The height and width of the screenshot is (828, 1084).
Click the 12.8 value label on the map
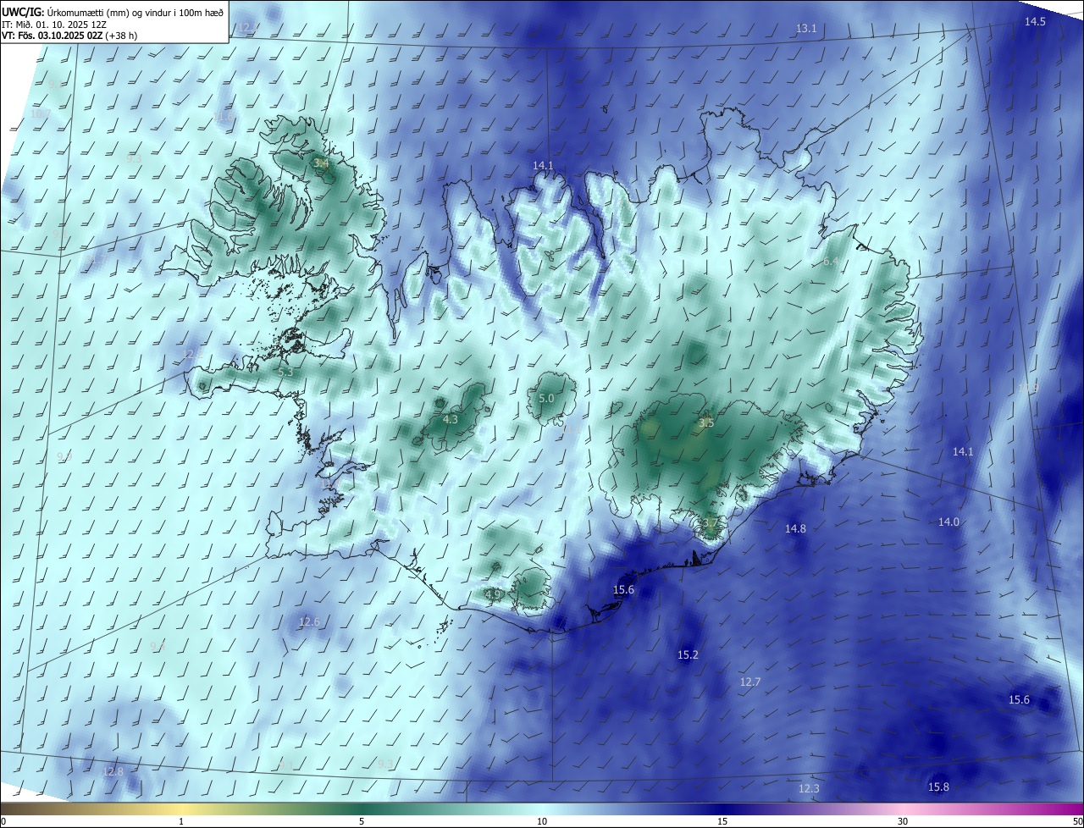(113, 771)
